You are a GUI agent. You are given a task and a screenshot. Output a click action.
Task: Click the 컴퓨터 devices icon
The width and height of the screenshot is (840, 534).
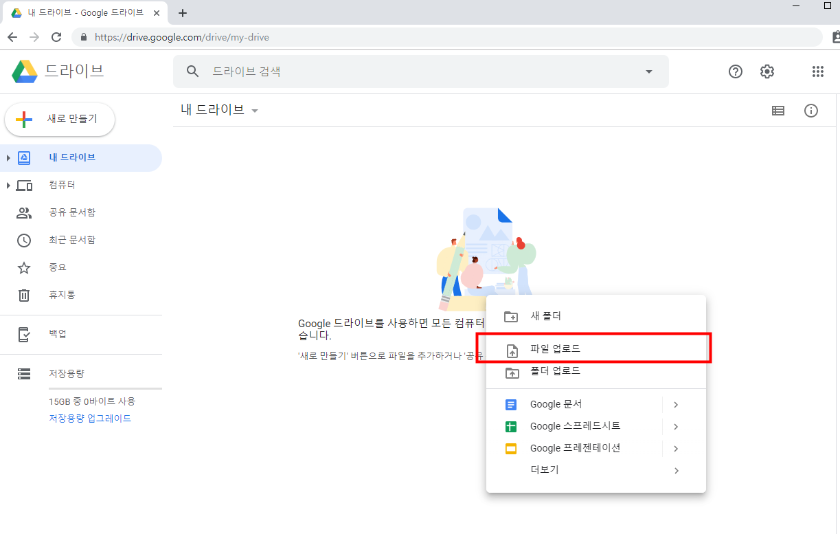coord(24,185)
